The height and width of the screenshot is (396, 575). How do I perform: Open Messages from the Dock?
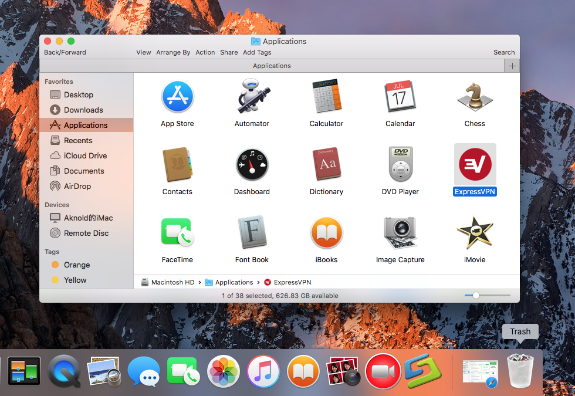[144, 371]
